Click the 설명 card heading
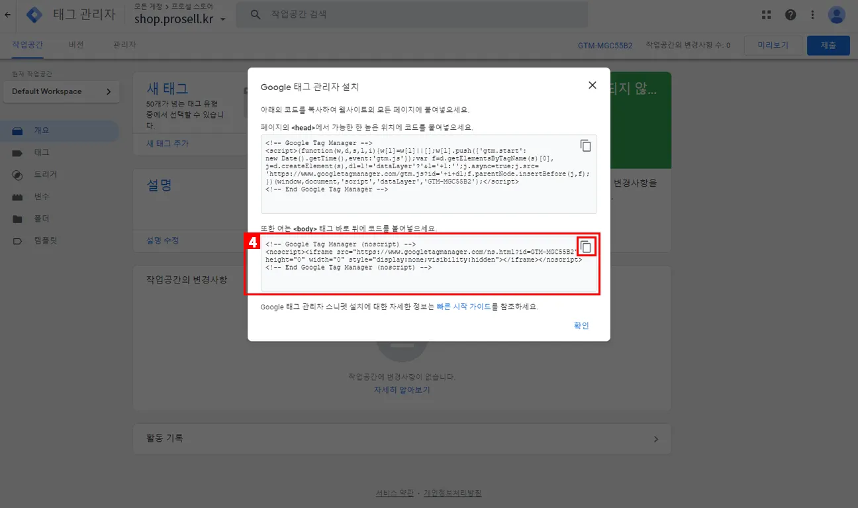 [x=160, y=185]
